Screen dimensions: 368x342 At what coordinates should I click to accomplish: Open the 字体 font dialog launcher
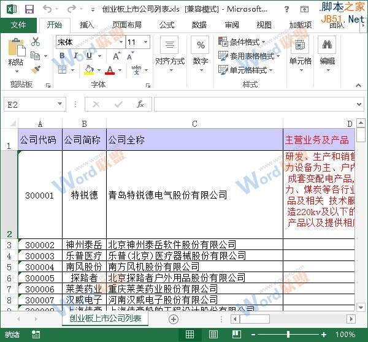(148, 86)
